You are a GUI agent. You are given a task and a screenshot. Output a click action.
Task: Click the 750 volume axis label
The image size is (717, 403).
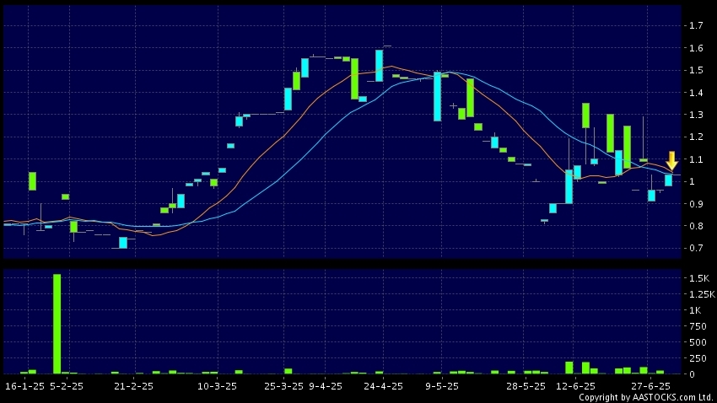pyautogui.click(x=698, y=326)
